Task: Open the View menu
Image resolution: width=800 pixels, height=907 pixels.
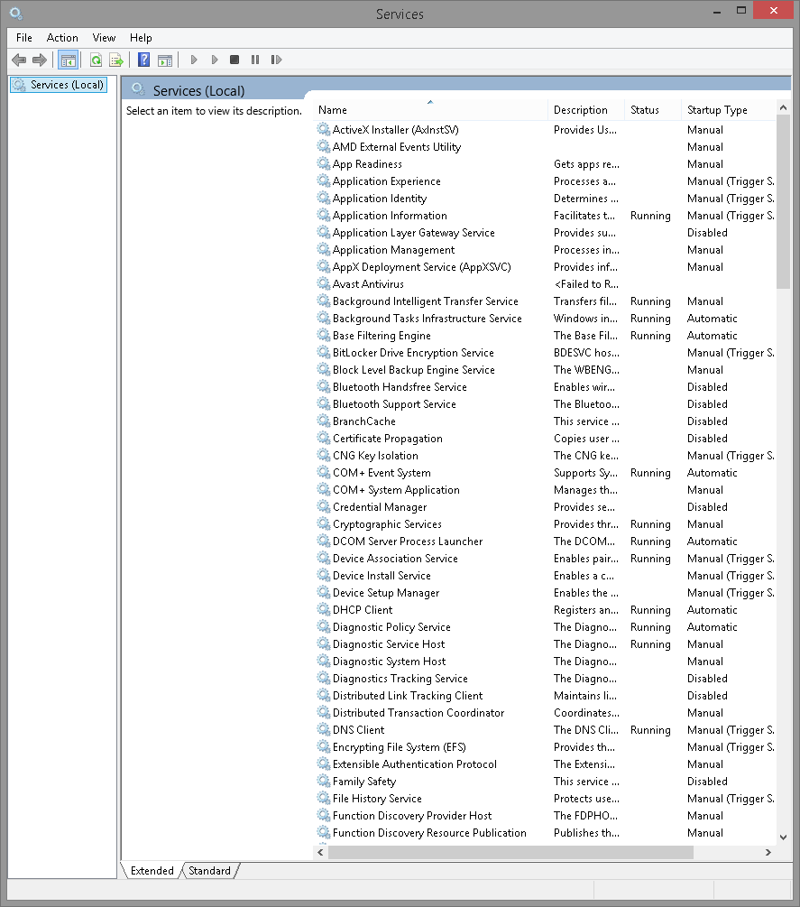Action: tap(104, 38)
